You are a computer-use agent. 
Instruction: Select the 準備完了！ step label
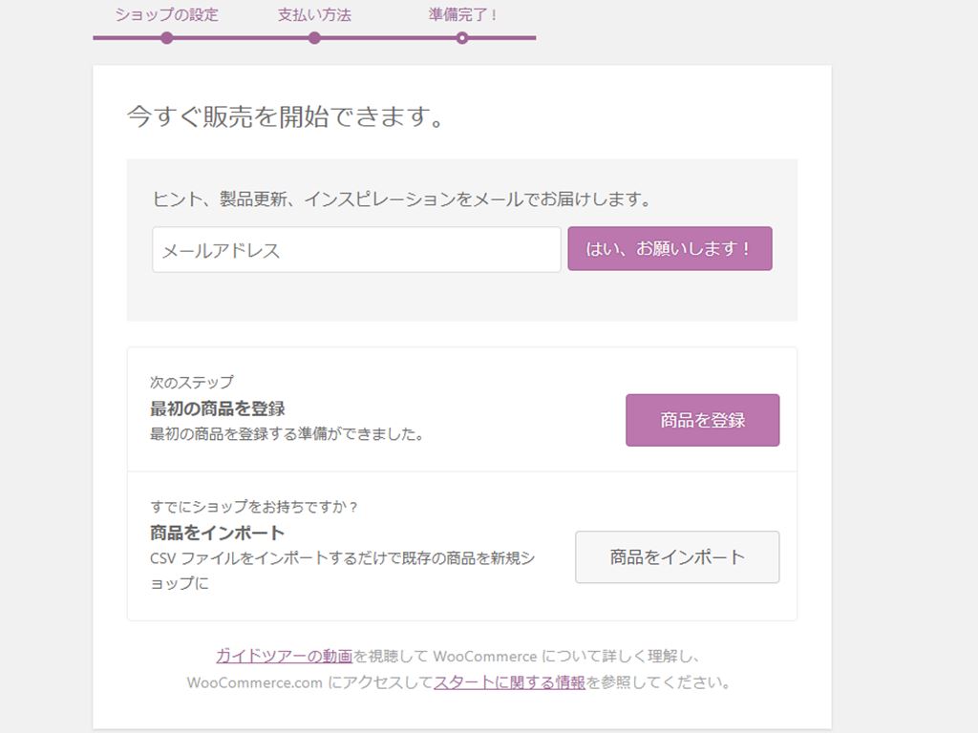click(463, 15)
